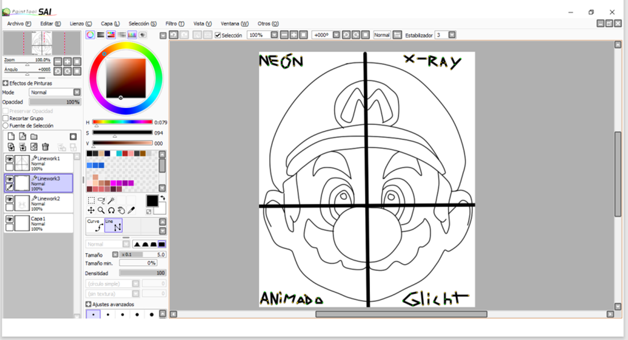The image size is (628, 340).
Task: Hide the Capa1 layer
Action: tap(9, 219)
